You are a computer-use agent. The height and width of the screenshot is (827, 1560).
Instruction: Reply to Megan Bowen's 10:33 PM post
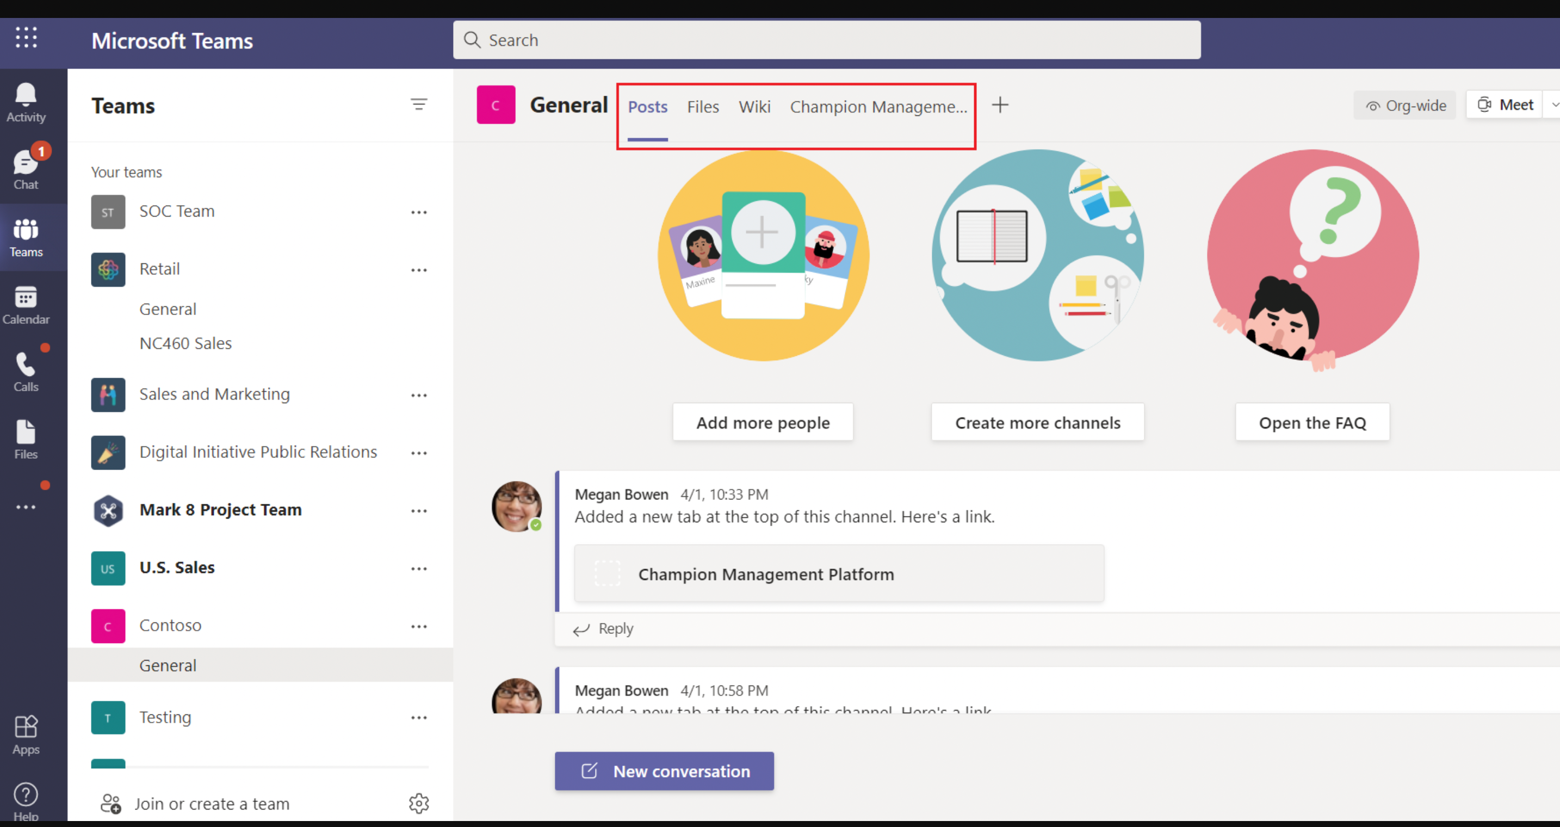(x=603, y=629)
